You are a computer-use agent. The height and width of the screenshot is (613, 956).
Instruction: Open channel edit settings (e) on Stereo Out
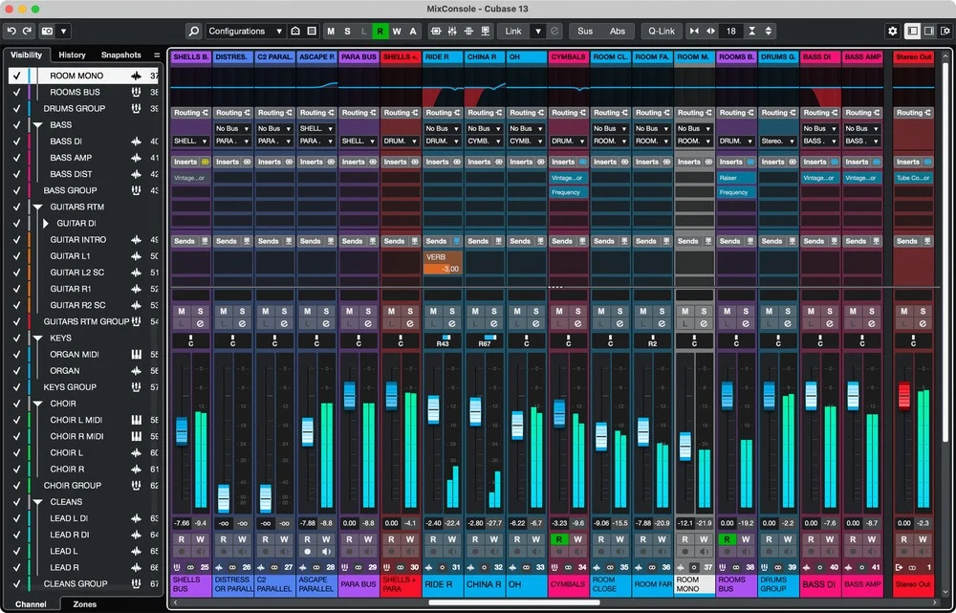point(924,323)
